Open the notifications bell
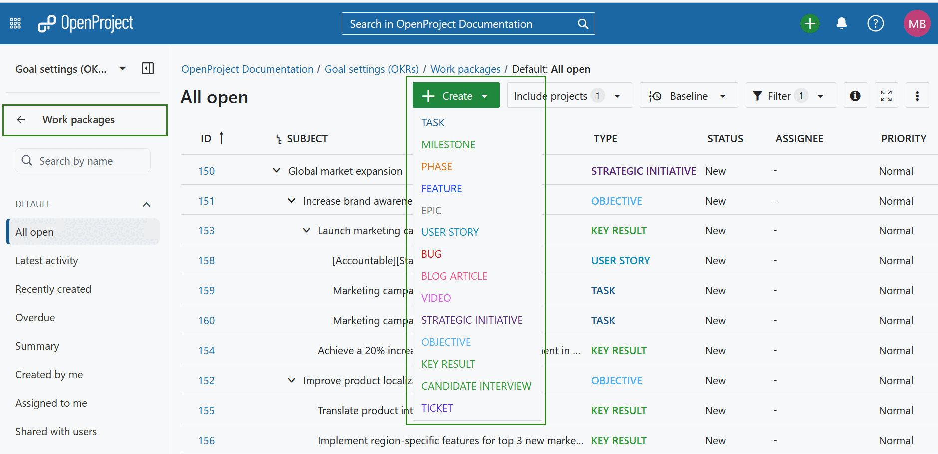The width and height of the screenshot is (938, 454). click(x=842, y=23)
